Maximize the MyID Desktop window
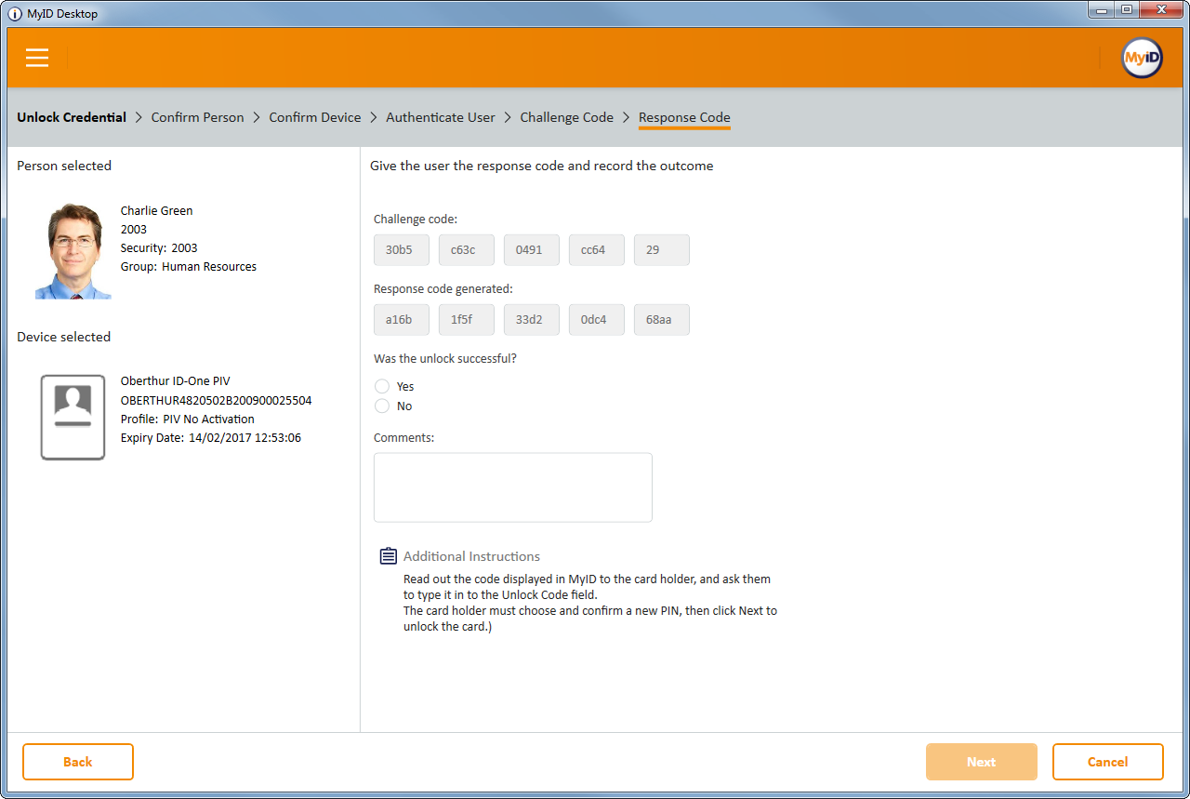This screenshot has height=799, width=1190. pyautogui.click(x=1127, y=10)
